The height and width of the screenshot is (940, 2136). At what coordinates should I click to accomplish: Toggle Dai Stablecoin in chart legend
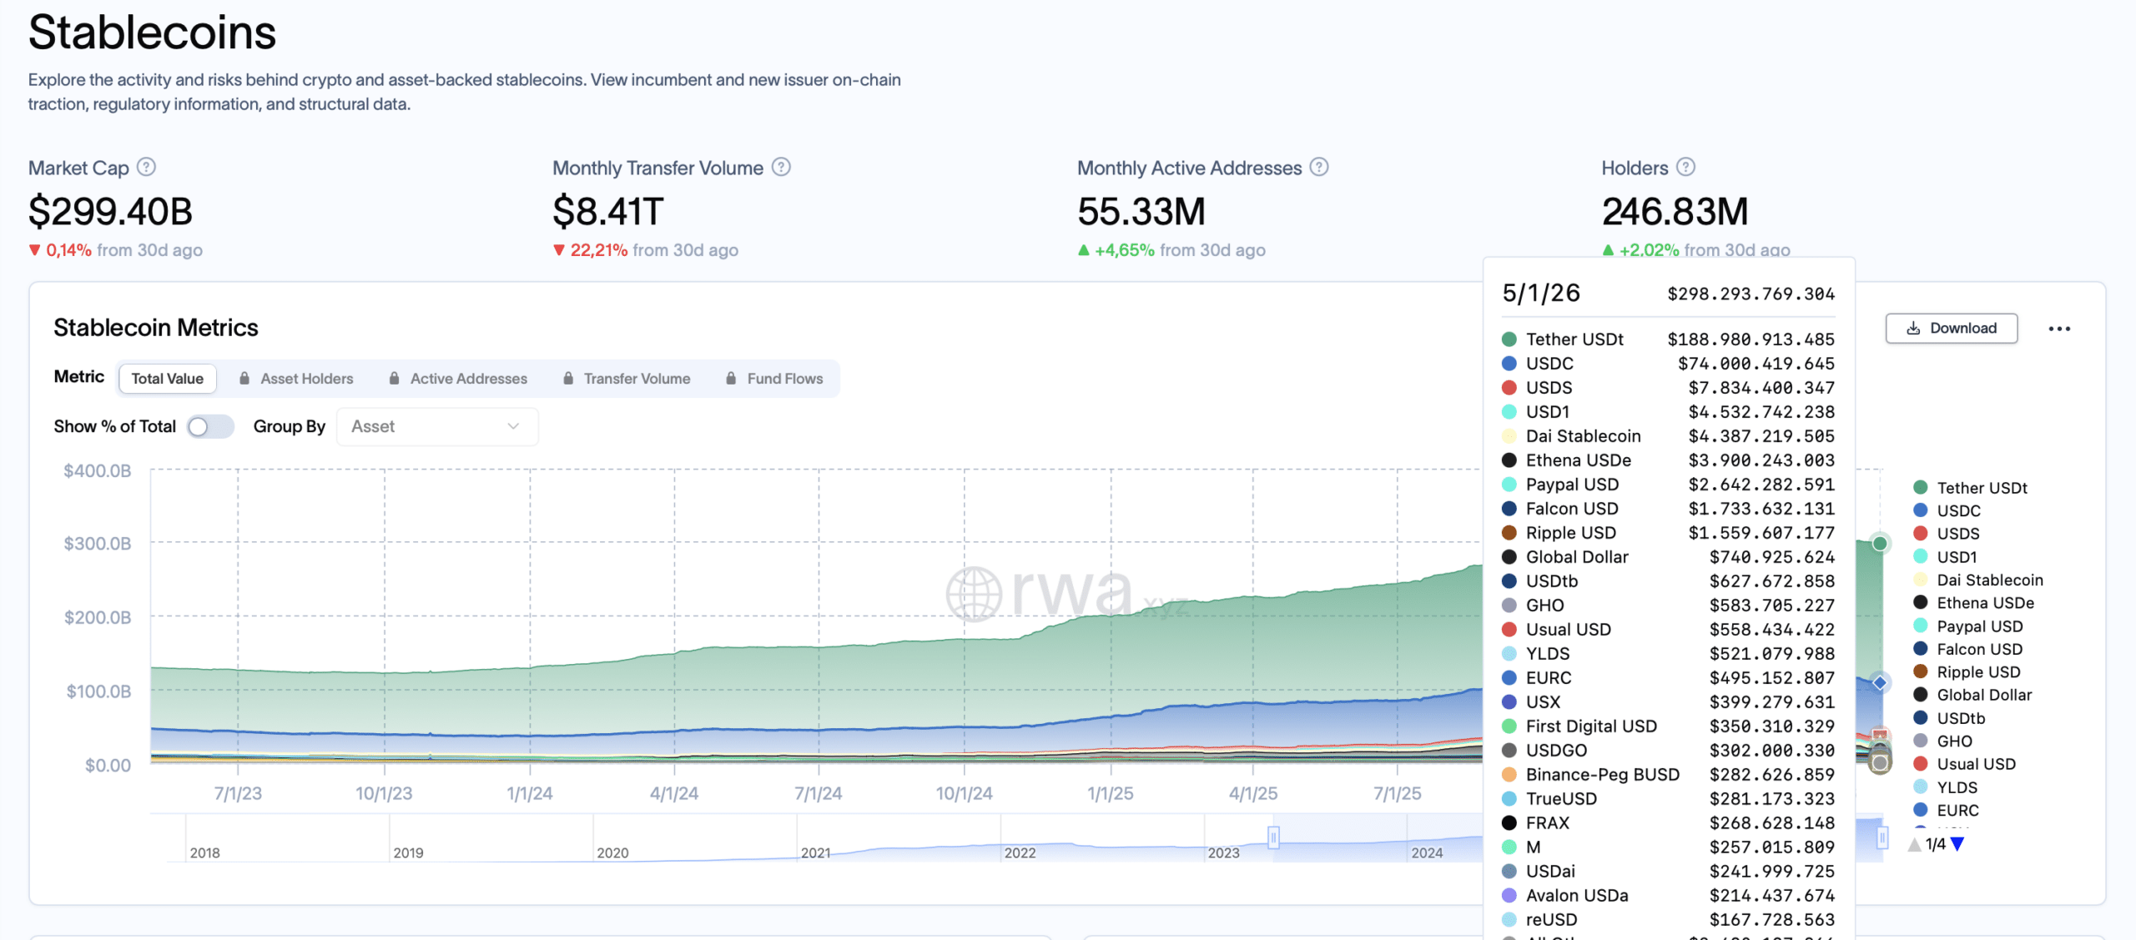point(1978,580)
